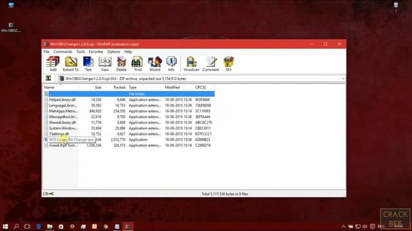This screenshot has width=412, height=231.
Task: Open the Action Center notification icon
Action: (372, 227)
